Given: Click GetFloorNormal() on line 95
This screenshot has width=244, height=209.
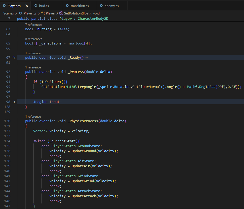Looking at the screenshot, I should 149,87.
